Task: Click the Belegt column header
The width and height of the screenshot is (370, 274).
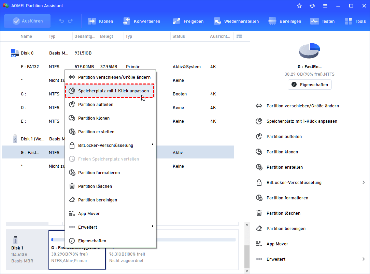Action: tap(106, 36)
